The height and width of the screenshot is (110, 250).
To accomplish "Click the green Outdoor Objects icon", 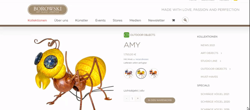I will (126, 35).
